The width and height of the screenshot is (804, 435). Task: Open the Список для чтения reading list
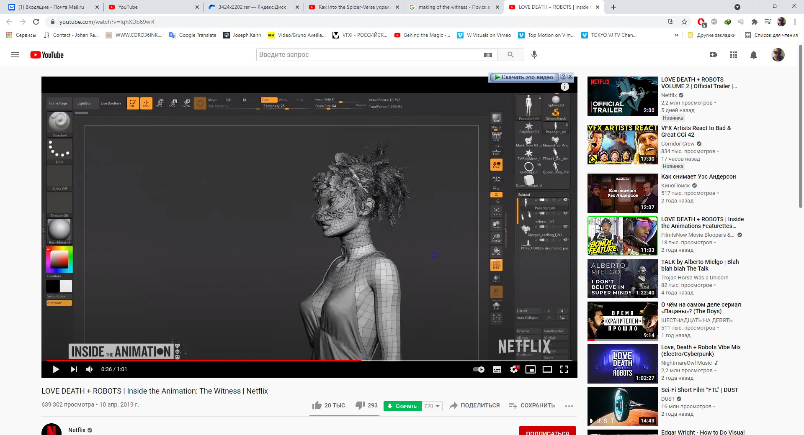[771, 35]
